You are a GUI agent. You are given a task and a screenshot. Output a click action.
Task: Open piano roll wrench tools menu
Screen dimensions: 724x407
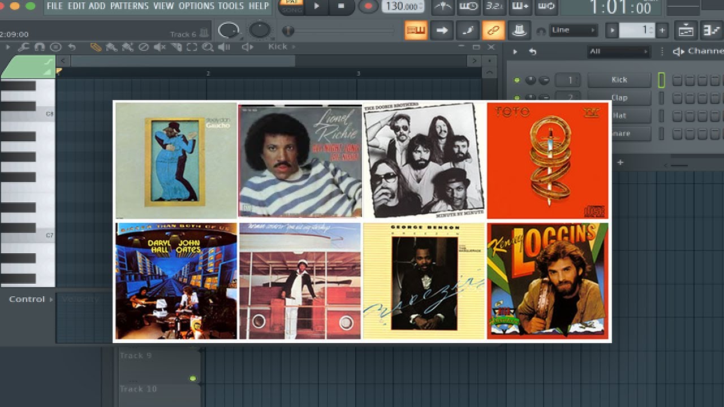[x=23, y=47]
